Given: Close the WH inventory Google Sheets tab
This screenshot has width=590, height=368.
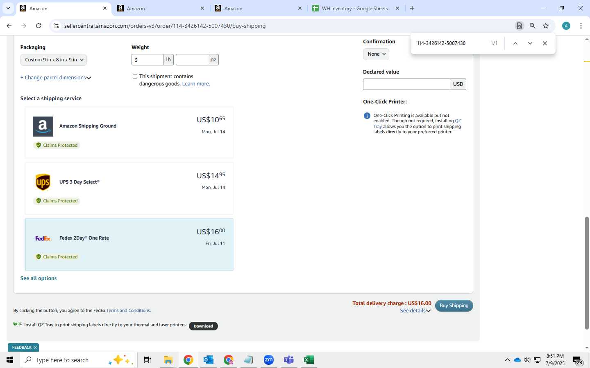Looking at the screenshot, I should [x=397, y=8].
